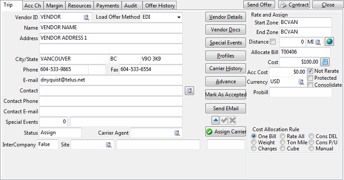The image size is (344, 180).
Task: Open Carrier Agent lookup icon
Action: point(177,133)
